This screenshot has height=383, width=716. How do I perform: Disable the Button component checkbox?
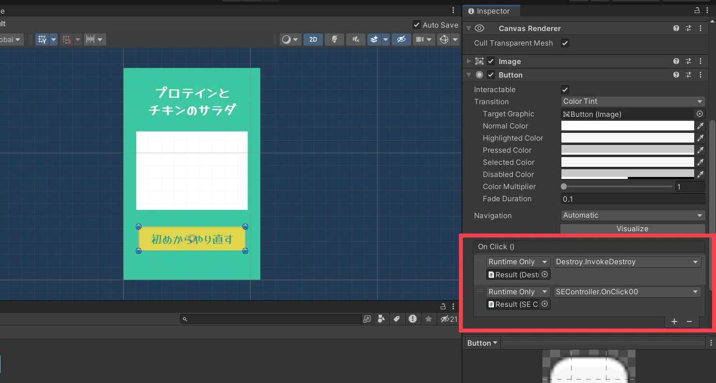[x=491, y=75]
